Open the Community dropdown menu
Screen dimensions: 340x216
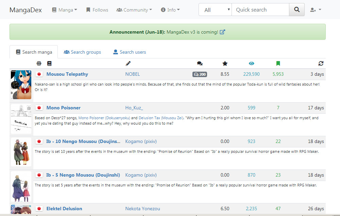(x=134, y=10)
